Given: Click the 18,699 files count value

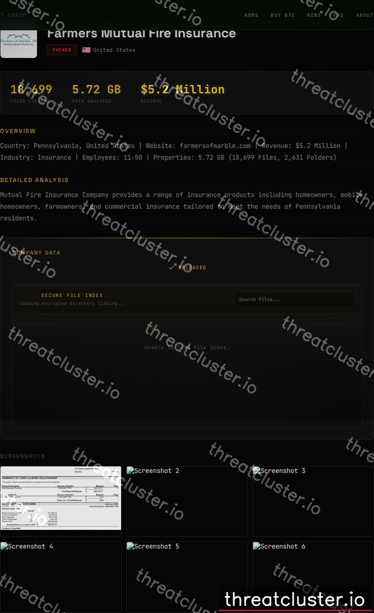Looking at the screenshot, I should [x=31, y=90].
